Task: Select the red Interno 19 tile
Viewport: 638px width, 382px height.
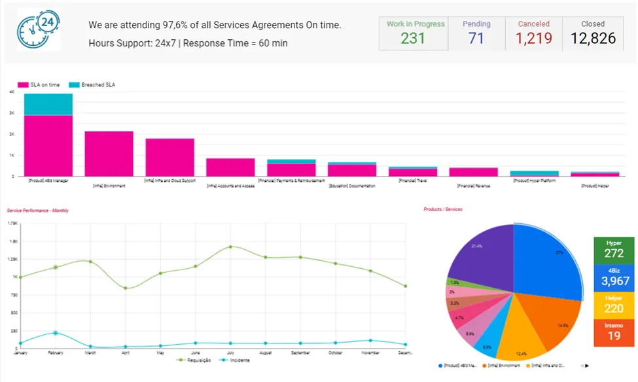Action: click(x=614, y=333)
